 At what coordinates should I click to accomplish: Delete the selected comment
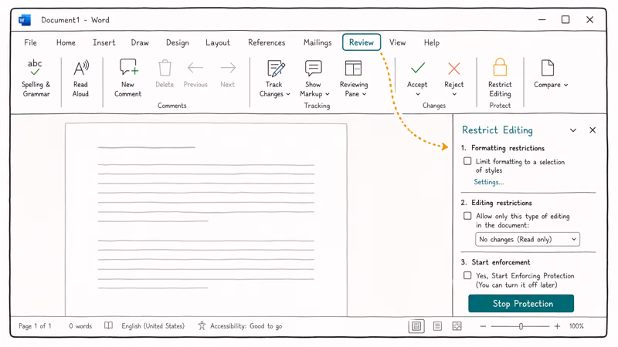coord(165,74)
